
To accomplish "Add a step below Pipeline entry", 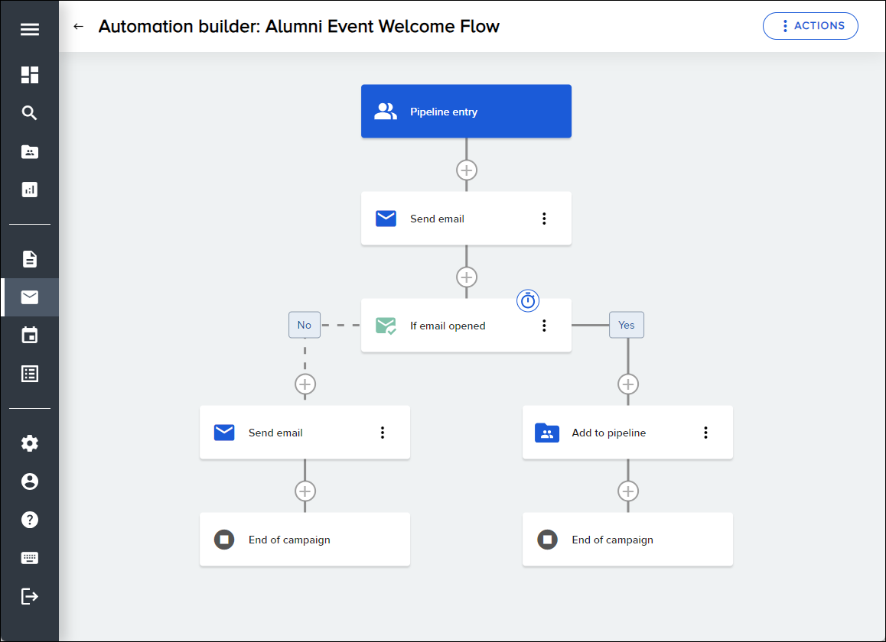I will pyautogui.click(x=467, y=170).
